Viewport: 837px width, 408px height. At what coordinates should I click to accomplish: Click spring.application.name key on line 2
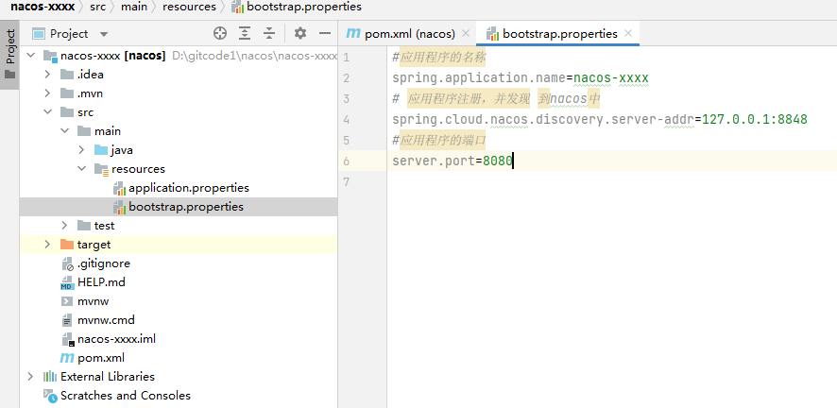tap(479, 77)
